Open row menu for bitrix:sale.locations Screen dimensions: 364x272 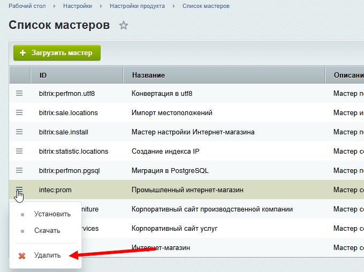(x=19, y=112)
